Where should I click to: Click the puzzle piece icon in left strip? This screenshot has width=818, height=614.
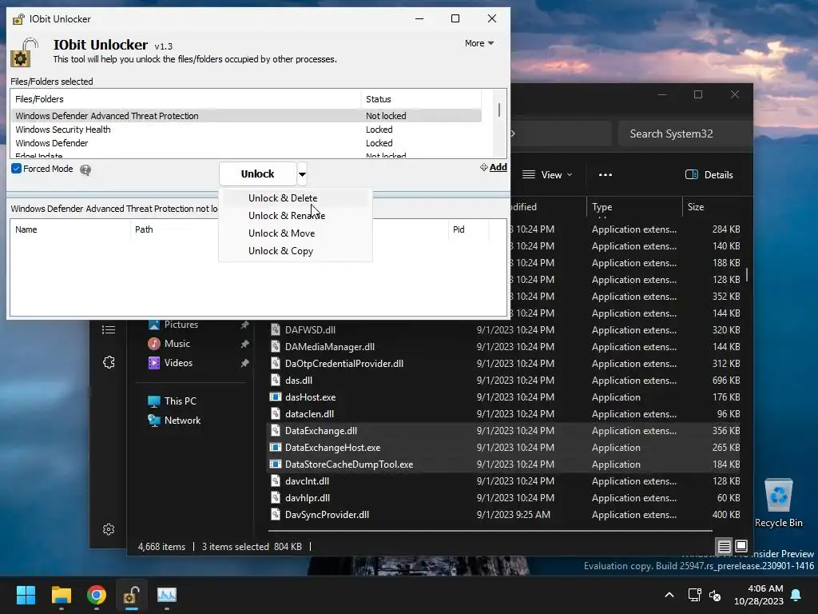coord(109,362)
